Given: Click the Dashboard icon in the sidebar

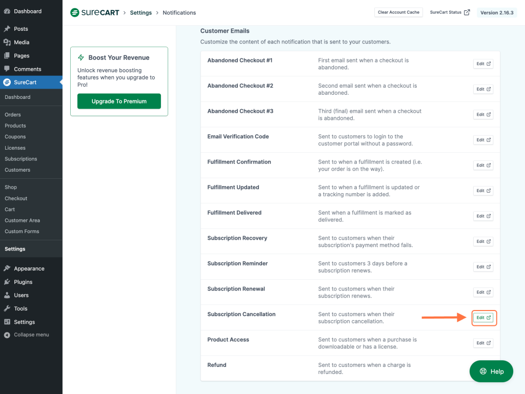Looking at the screenshot, I should point(7,11).
